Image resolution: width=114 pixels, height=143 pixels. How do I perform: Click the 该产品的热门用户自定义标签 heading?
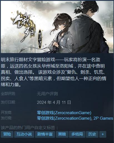click(x=29, y=128)
